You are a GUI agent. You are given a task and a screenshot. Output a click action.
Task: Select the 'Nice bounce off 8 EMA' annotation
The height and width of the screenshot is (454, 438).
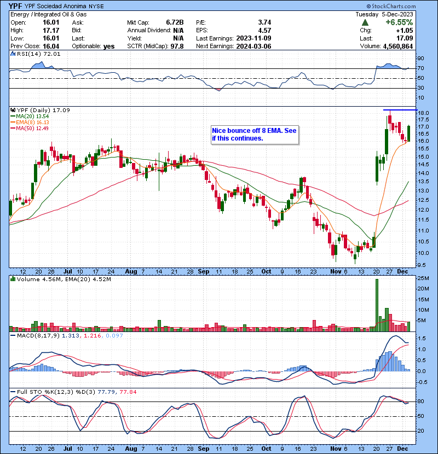click(254, 135)
